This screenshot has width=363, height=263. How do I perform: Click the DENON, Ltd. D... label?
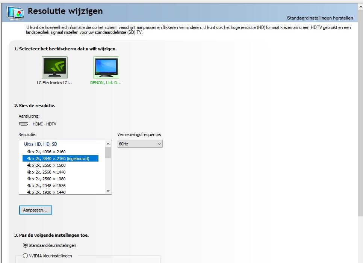(x=106, y=83)
